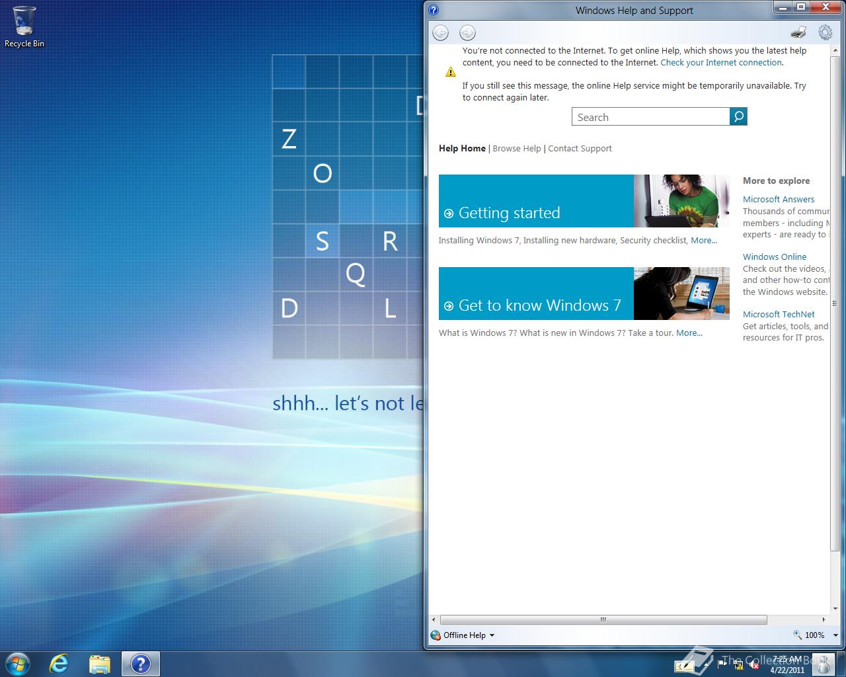Open Recycle Bin on the desktop
This screenshot has width=846, height=677.
tap(24, 27)
